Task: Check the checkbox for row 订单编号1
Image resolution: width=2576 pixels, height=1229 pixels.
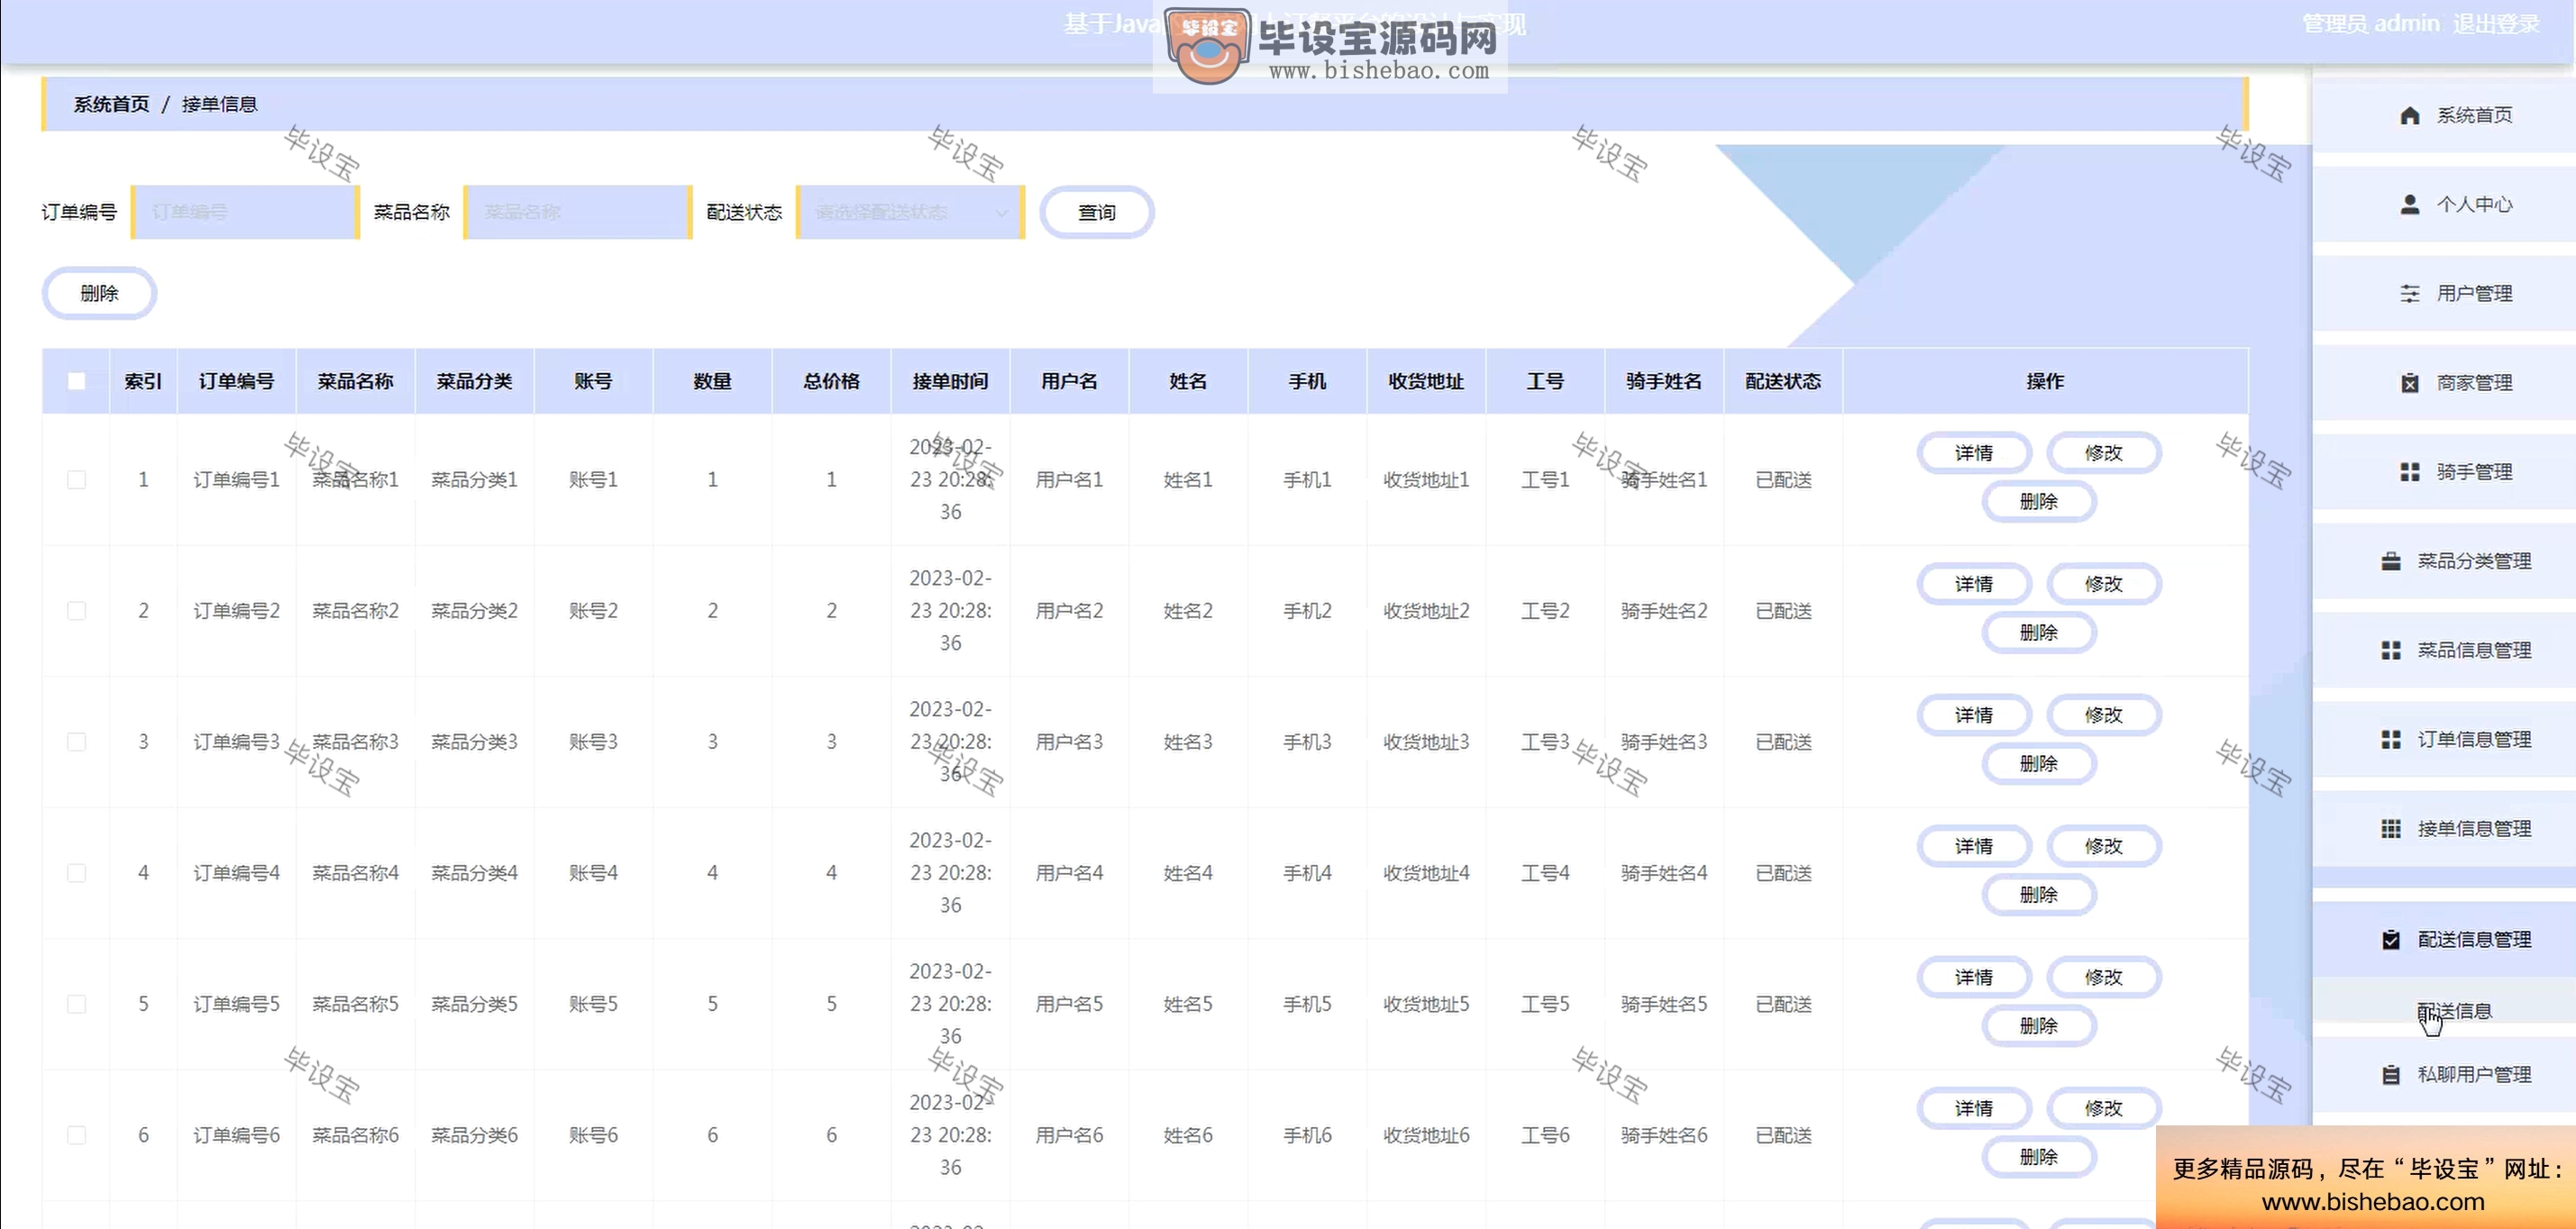Action: (76, 480)
